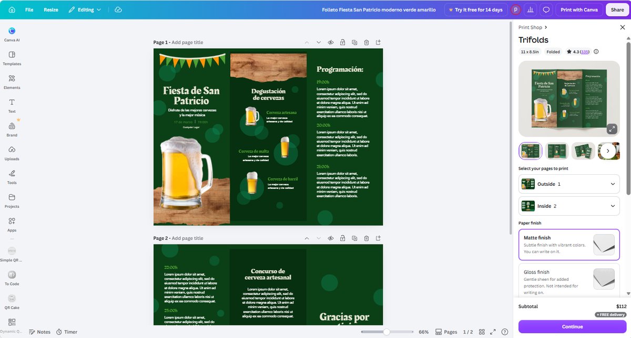Select second trifold preview thumbnail
Viewport: 631px width, 338px height.
(557, 151)
